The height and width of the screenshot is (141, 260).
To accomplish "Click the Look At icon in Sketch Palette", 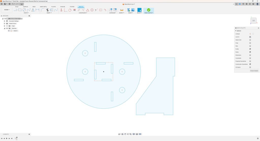I will [x=250, y=37].
